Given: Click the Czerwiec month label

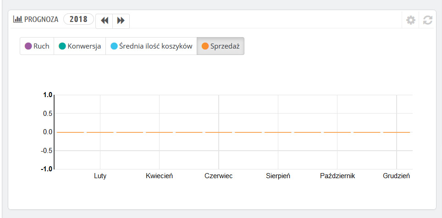Looking at the screenshot, I should pos(218,176).
